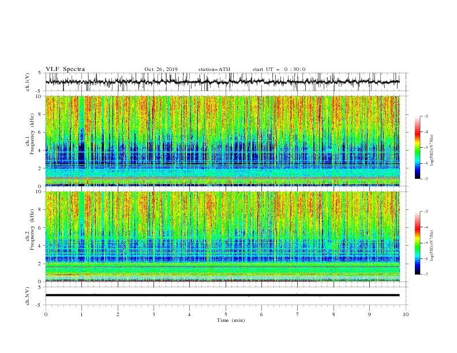Image resolution: width=457 pixels, height=353 pixels.
Task: Click time axis tick label '5'
Action: [226, 314]
